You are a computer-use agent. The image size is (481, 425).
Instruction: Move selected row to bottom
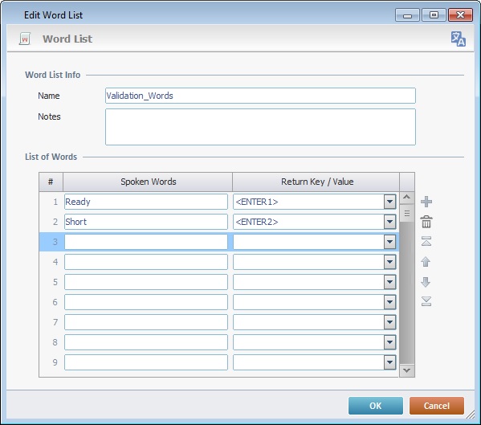point(426,301)
